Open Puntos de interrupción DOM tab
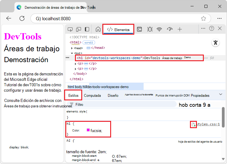This screenshot has width=227, height=164. click(x=173, y=95)
